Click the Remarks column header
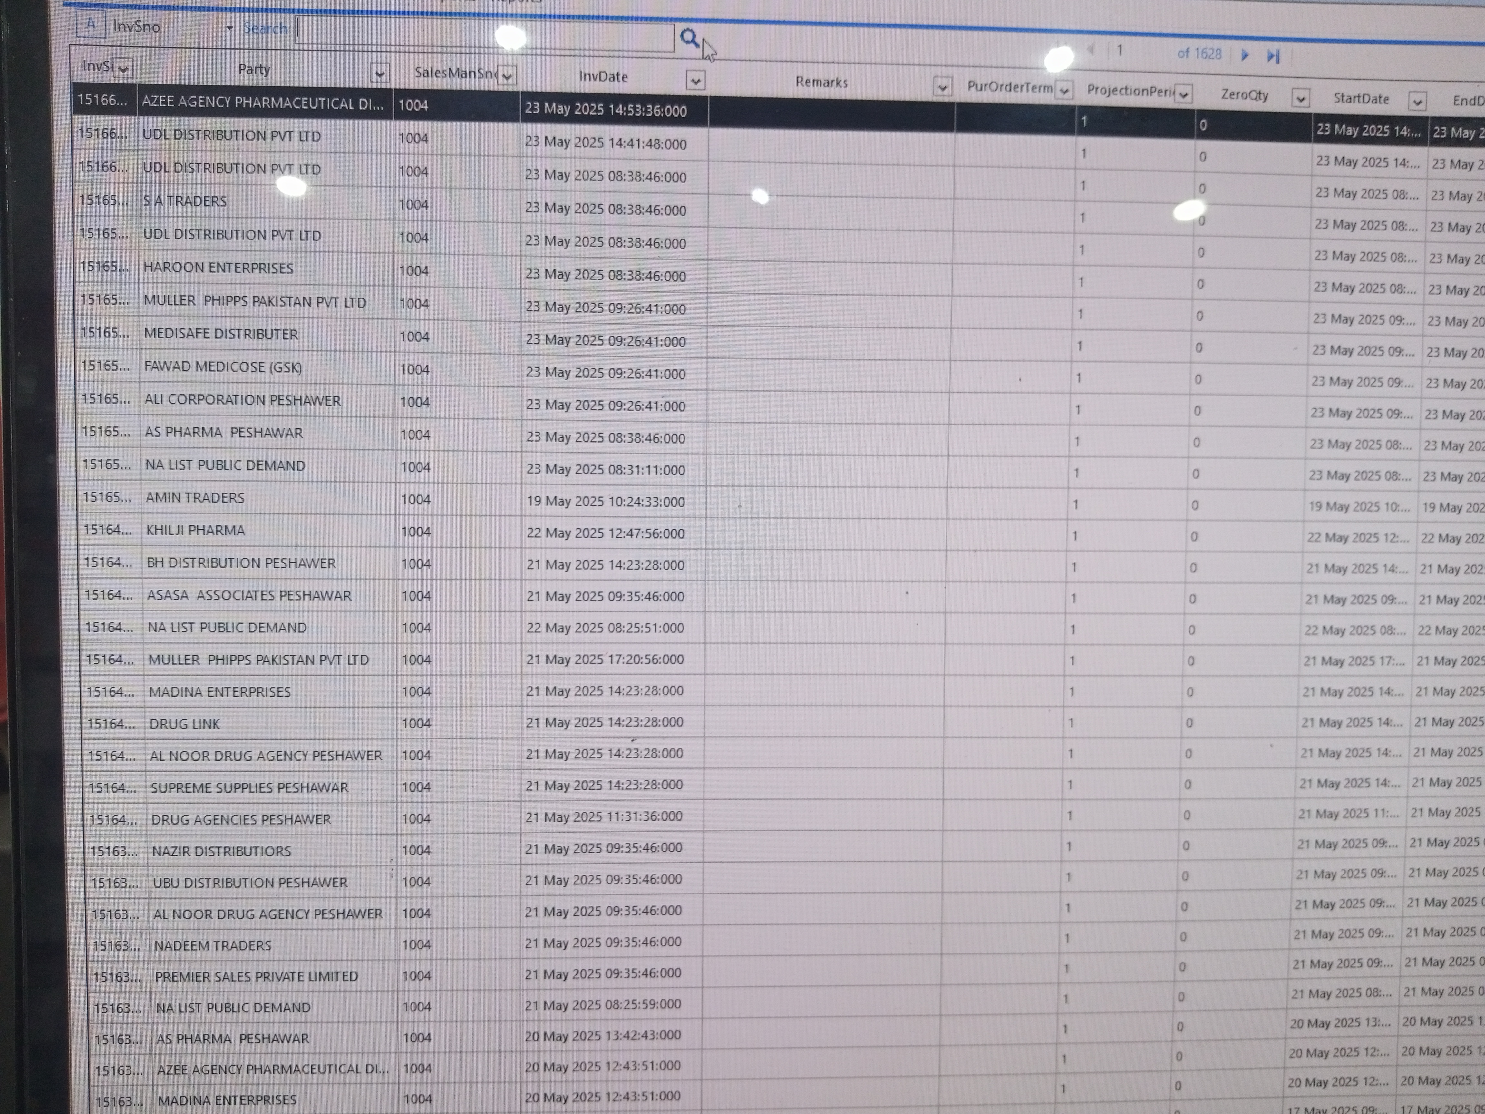1485x1114 pixels. pyautogui.click(x=821, y=83)
